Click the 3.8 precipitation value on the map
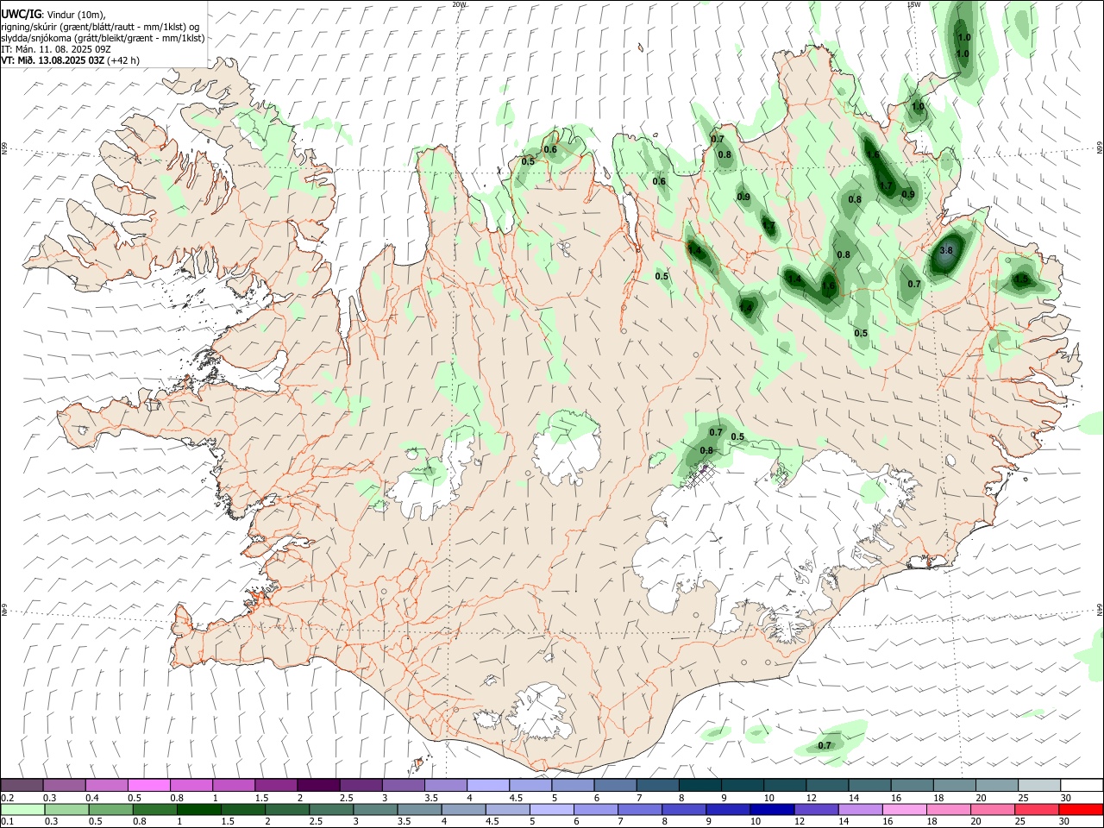Screen dimensions: 1104x828 [946, 251]
